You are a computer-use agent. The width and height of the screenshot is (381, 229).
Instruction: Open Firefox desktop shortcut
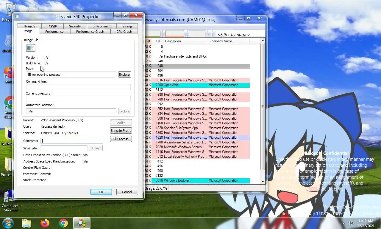[8, 75]
